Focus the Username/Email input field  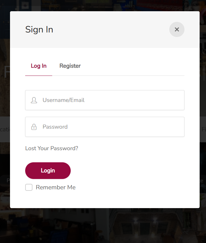(x=109, y=100)
